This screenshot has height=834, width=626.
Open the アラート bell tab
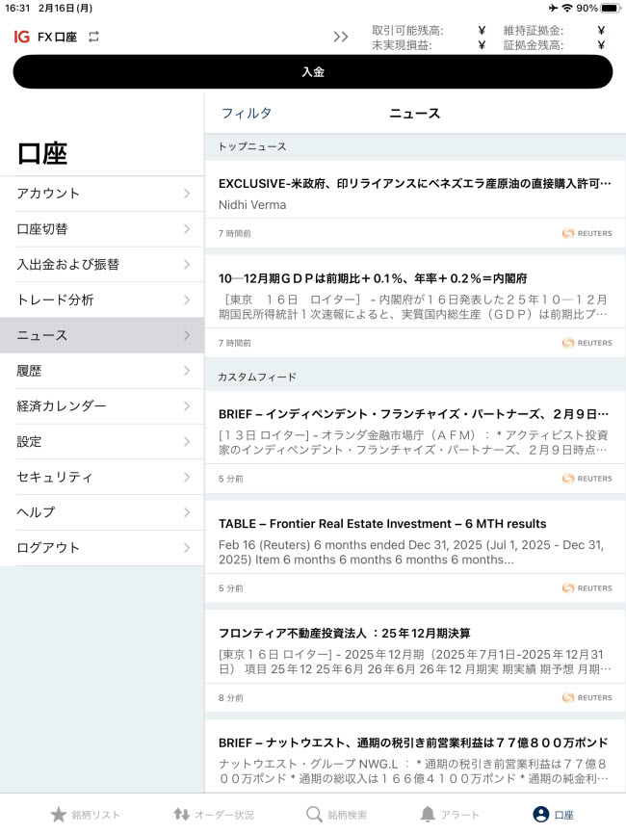[450, 815]
